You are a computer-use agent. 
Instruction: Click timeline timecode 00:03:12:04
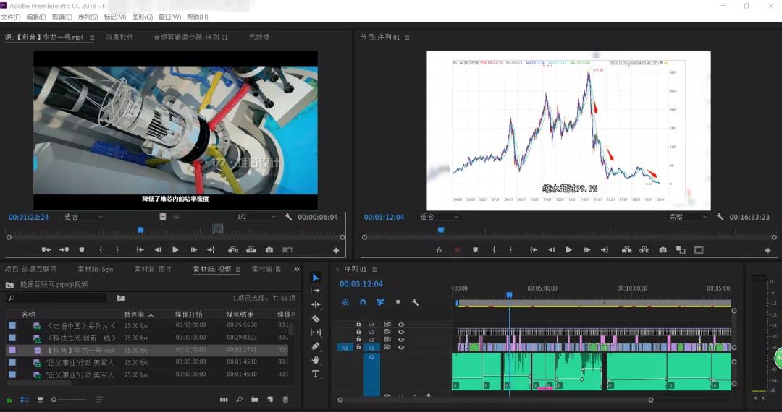click(x=361, y=283)
